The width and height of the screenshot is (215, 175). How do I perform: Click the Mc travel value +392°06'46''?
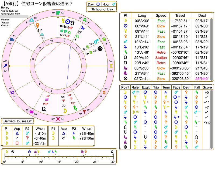(x=180, y=73)
